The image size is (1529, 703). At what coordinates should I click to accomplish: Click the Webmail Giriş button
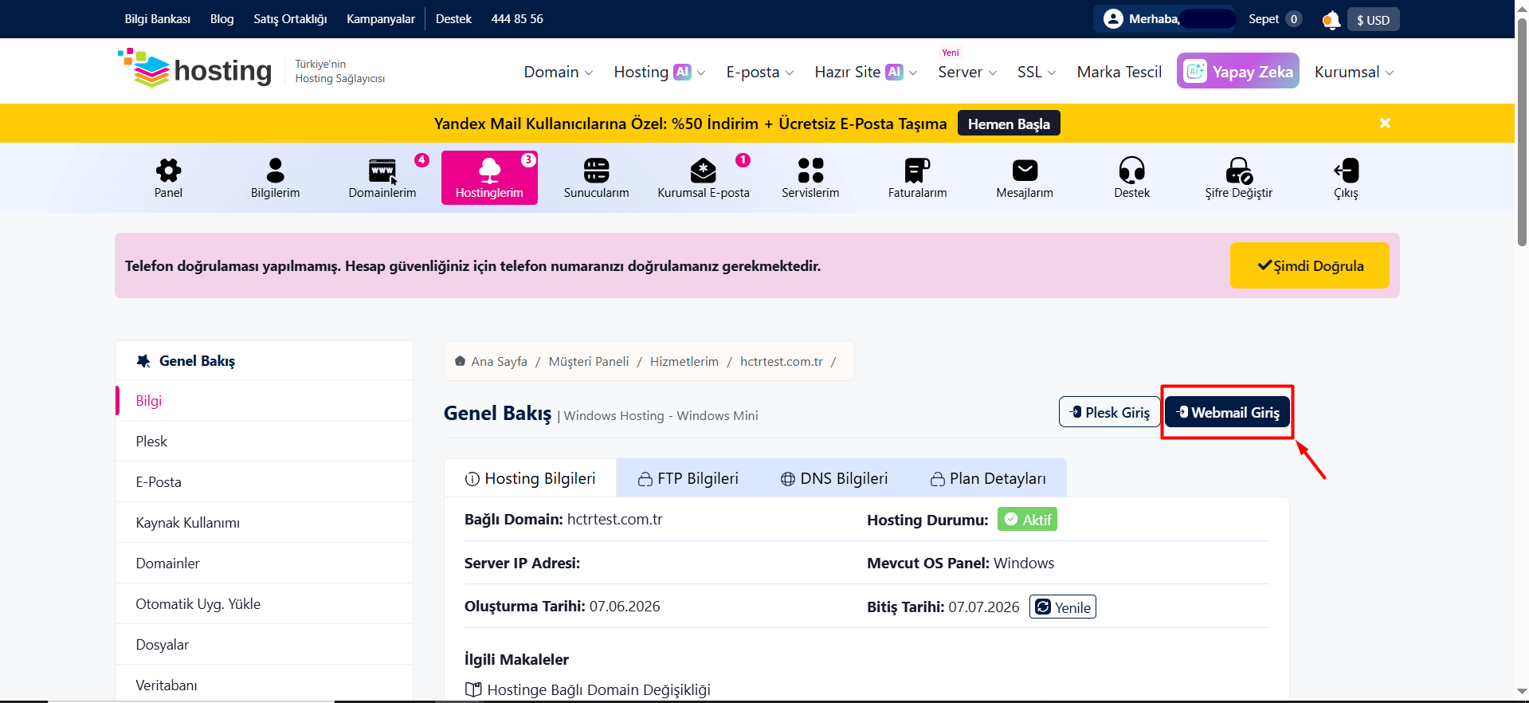(1227, 412)
